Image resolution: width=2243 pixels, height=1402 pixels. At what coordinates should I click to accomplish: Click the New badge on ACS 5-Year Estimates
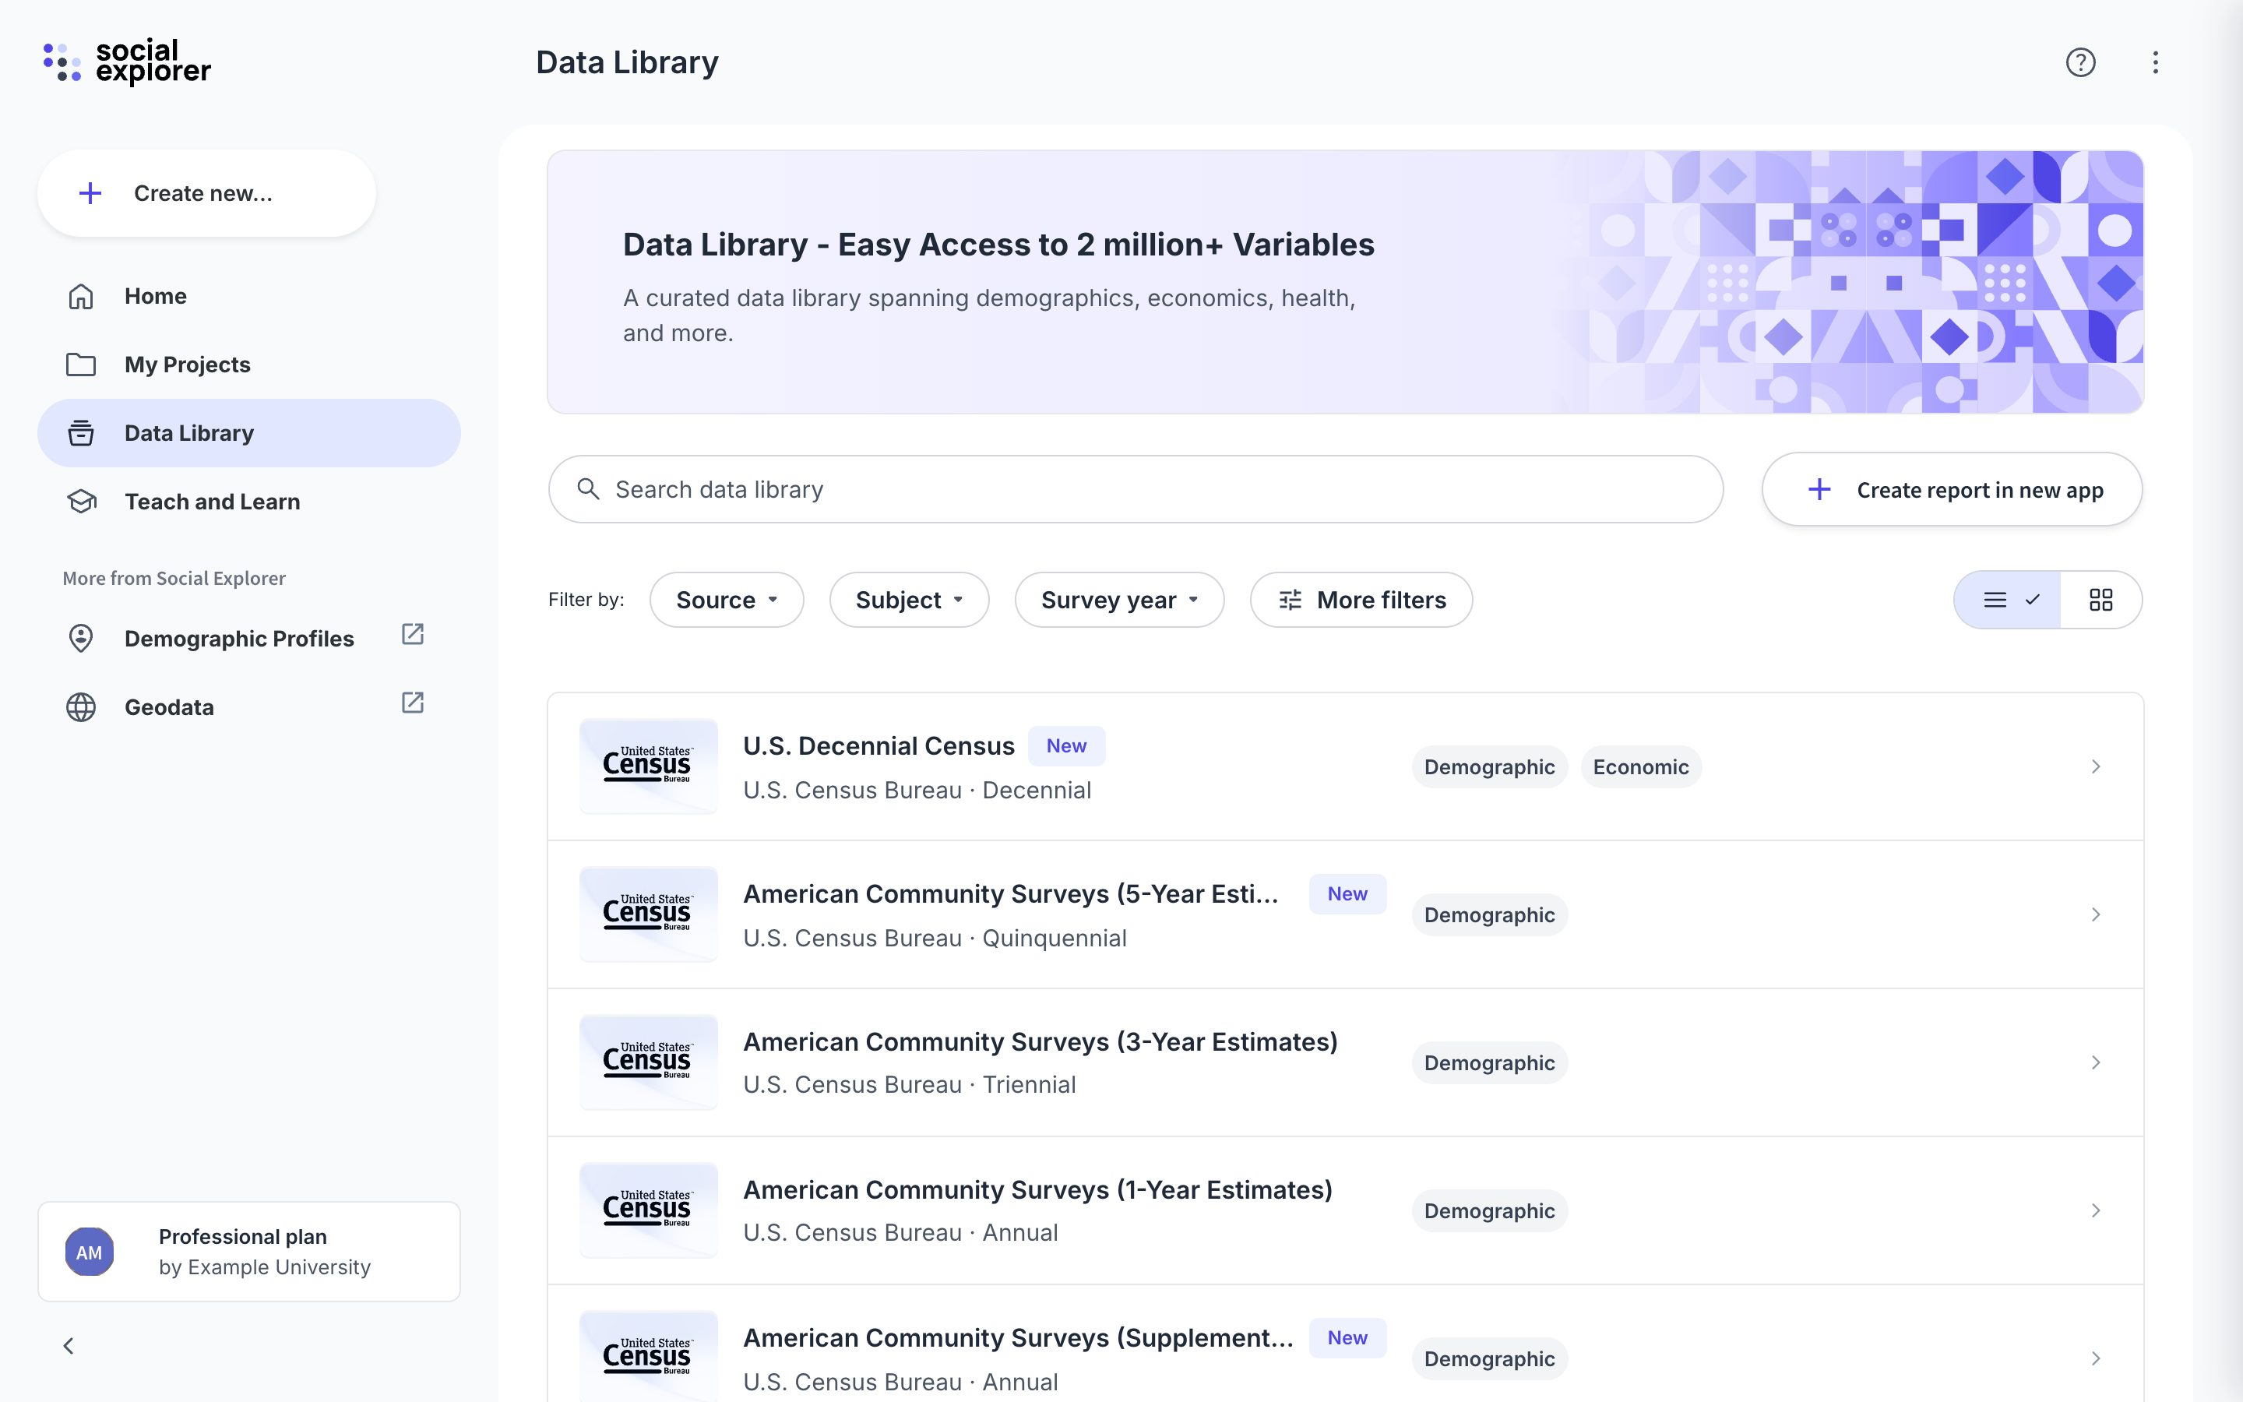[1347, 894]
